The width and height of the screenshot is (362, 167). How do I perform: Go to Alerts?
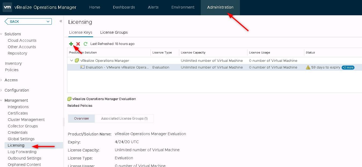click(x=153, y=7)
